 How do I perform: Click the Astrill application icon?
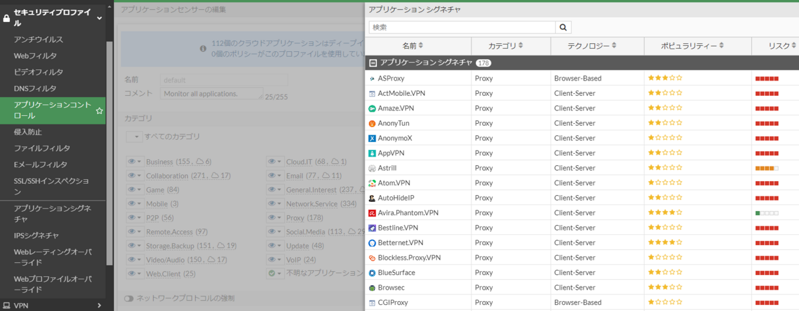pyautogui.click(x=372, y=168)
